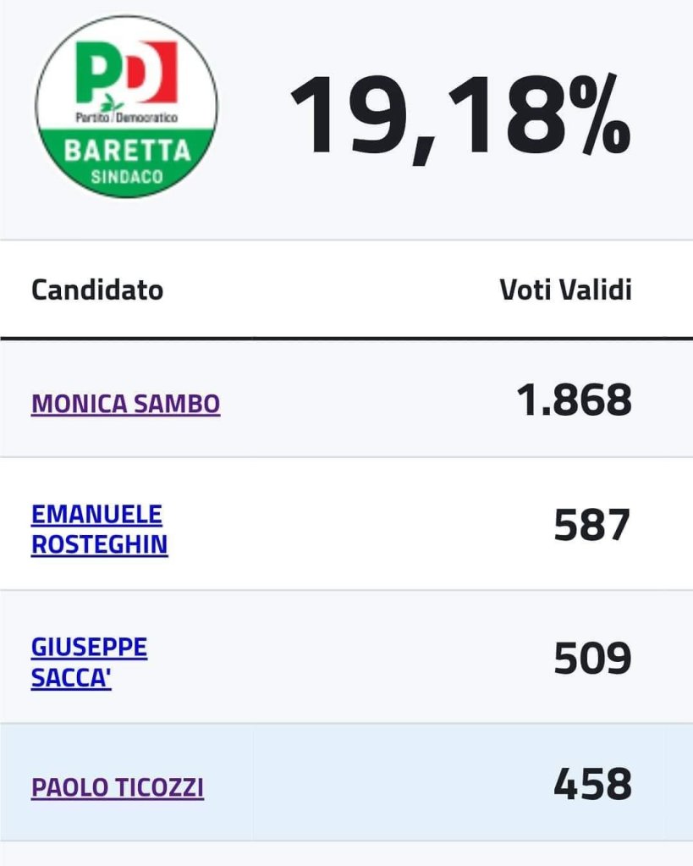Viewport: 693px width, 866px height.
Task: Select the 19,18% result figure
Action: coord(460,116)
